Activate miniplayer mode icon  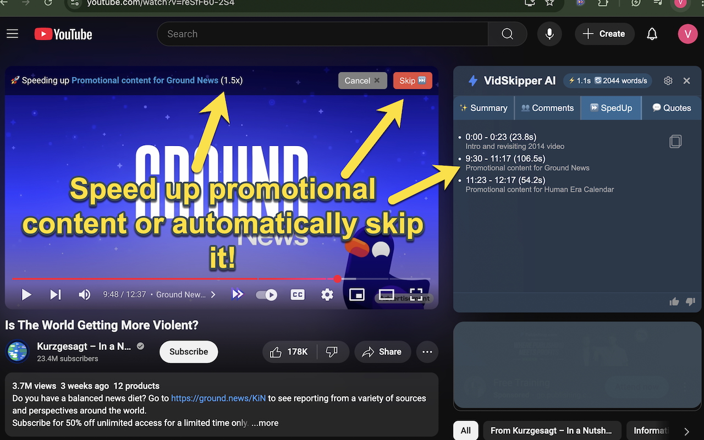356,294
